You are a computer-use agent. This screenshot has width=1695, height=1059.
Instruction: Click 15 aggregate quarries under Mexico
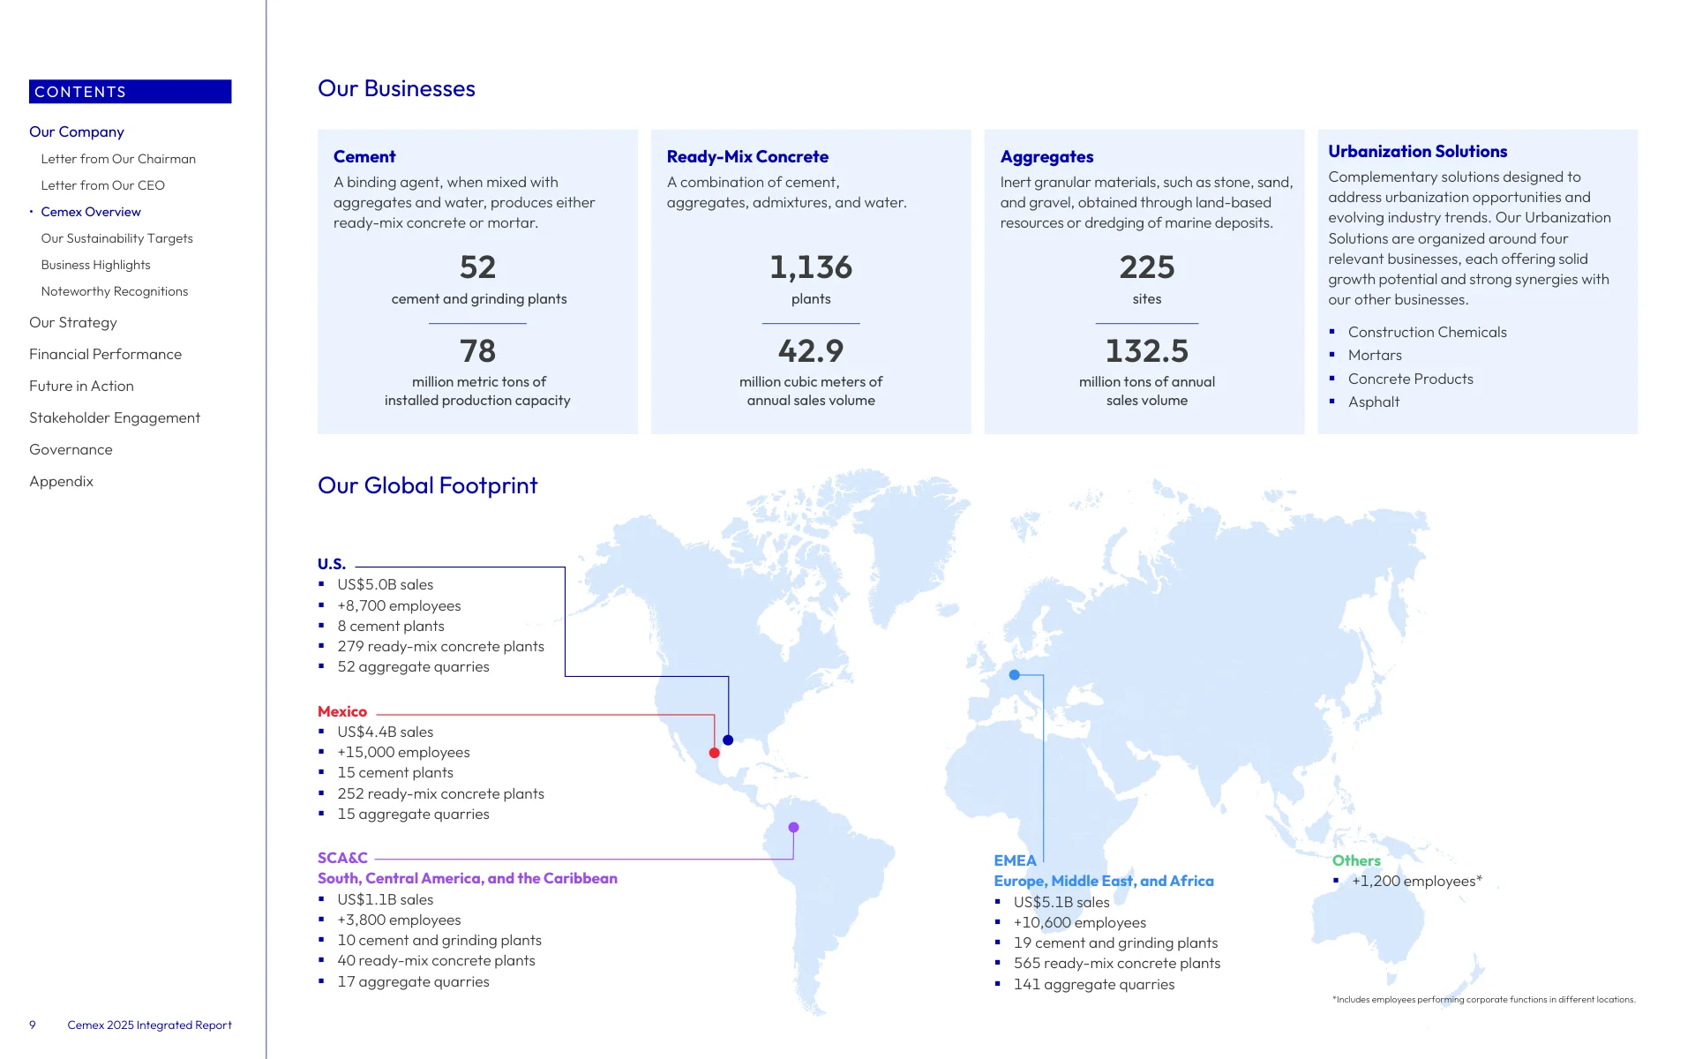(x=413, y=815)
